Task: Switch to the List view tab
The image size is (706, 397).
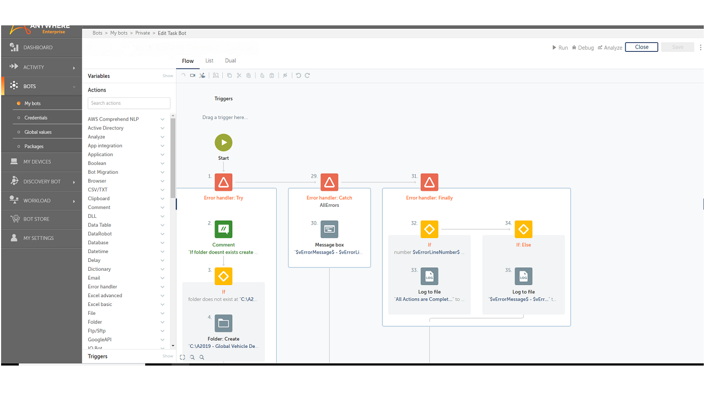Action: point(210,61)
